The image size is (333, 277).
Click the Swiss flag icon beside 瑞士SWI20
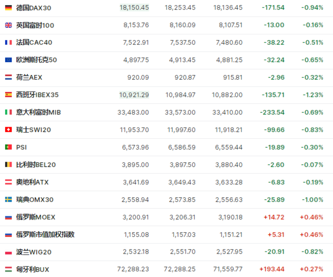8,130
